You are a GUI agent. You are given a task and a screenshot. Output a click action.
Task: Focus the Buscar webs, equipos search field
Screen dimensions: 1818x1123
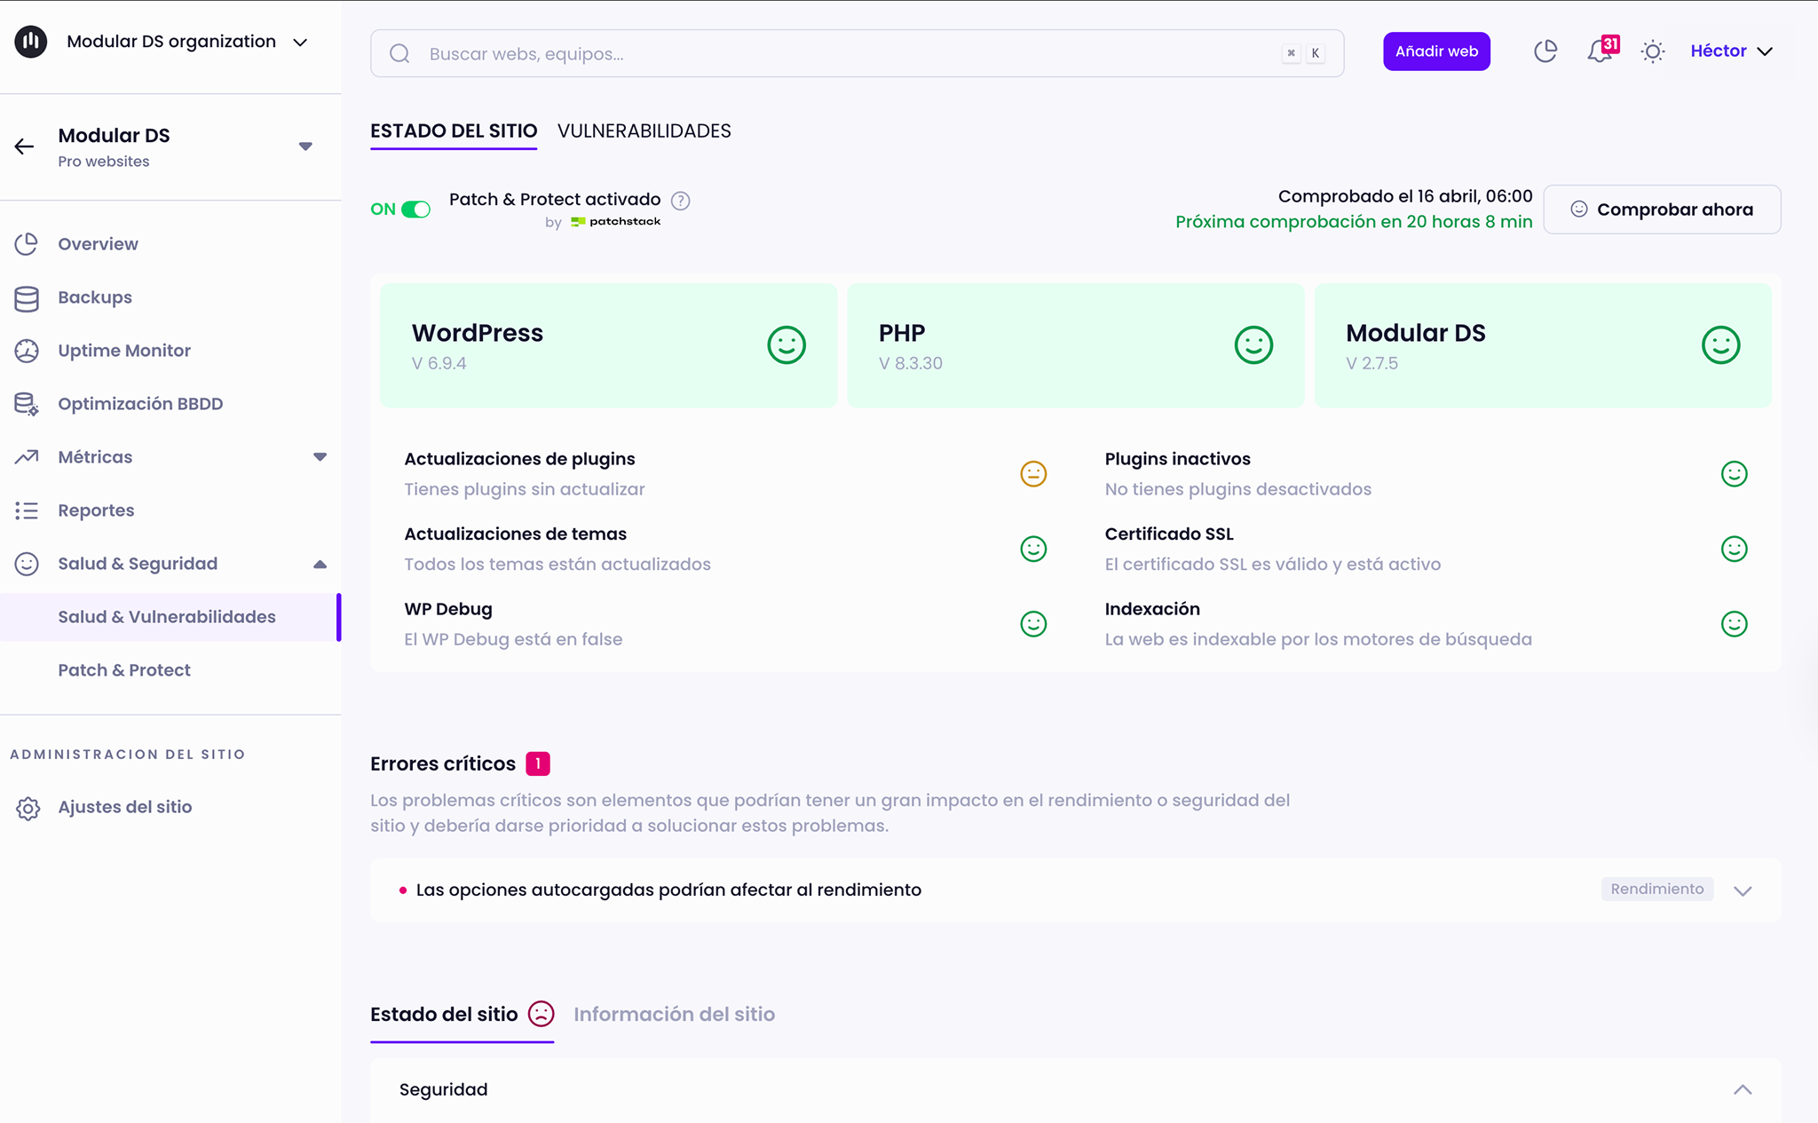(x=857, y=53)
